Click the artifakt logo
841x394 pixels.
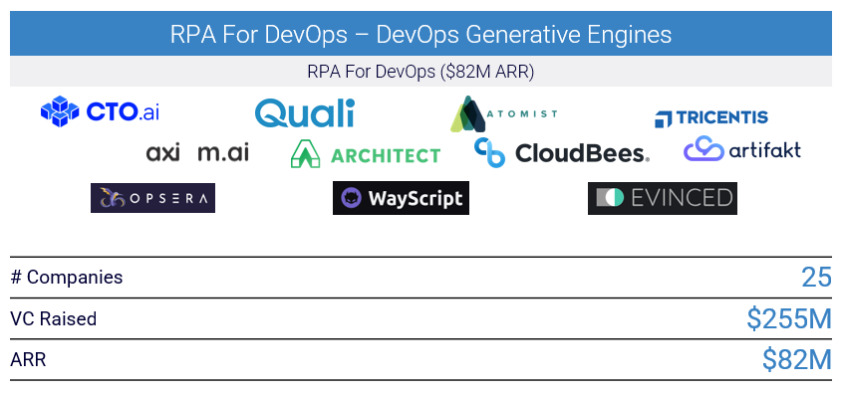(742, 149)
